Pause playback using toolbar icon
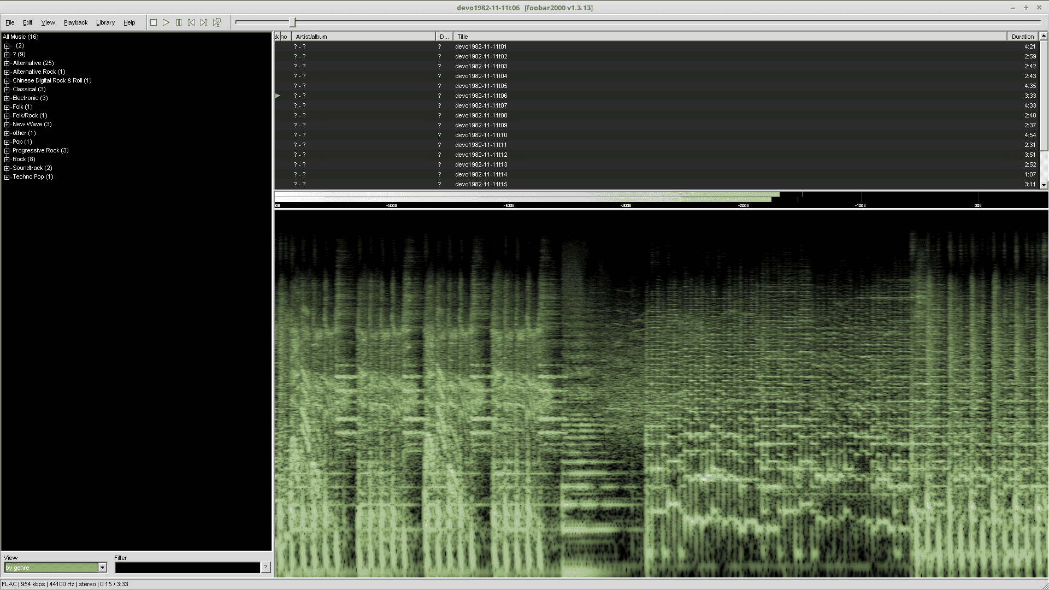The height and width of the screenshot is (590, 1049). click(x=179, y=22)
